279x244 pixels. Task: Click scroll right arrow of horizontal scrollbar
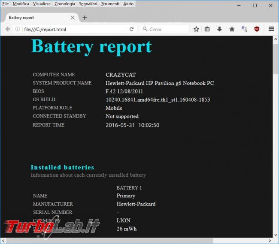(270, 241)
